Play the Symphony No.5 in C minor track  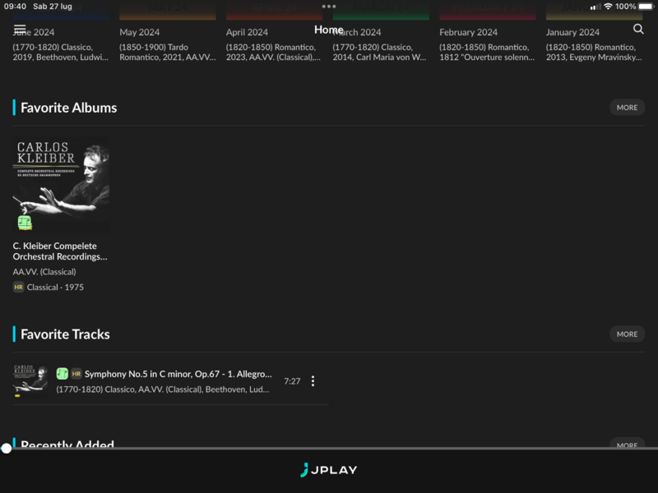(x=178, y=374)
